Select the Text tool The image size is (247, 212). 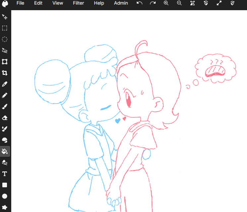pos(5,174)
